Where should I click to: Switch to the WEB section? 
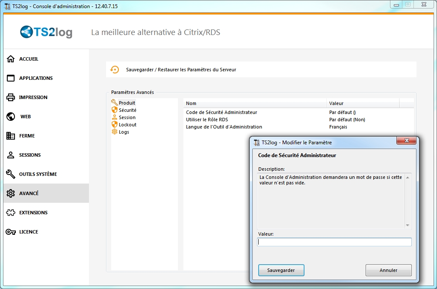coord(46,117)
